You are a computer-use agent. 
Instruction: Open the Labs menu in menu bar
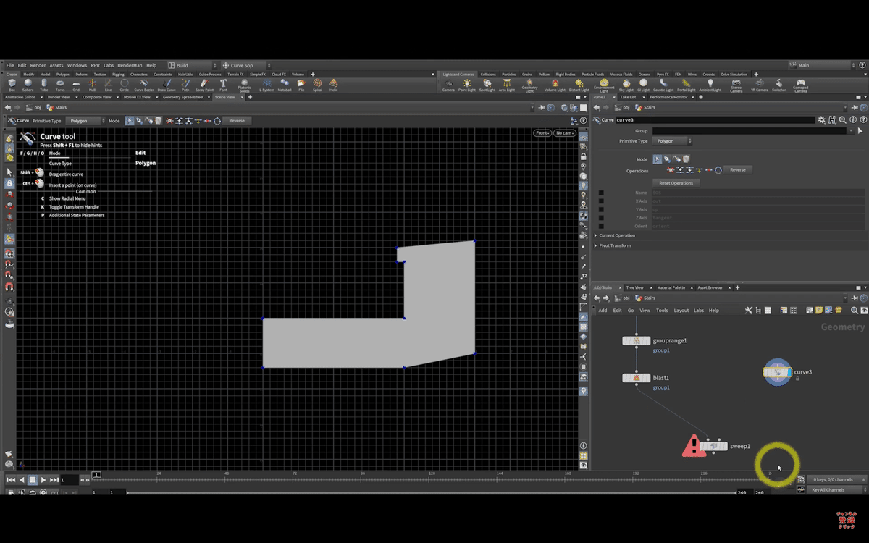click(x=108, y=65)
